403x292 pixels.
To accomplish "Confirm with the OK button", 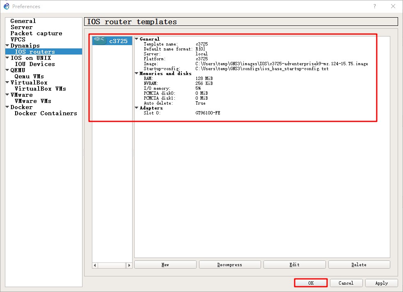I will coord(311,283).
